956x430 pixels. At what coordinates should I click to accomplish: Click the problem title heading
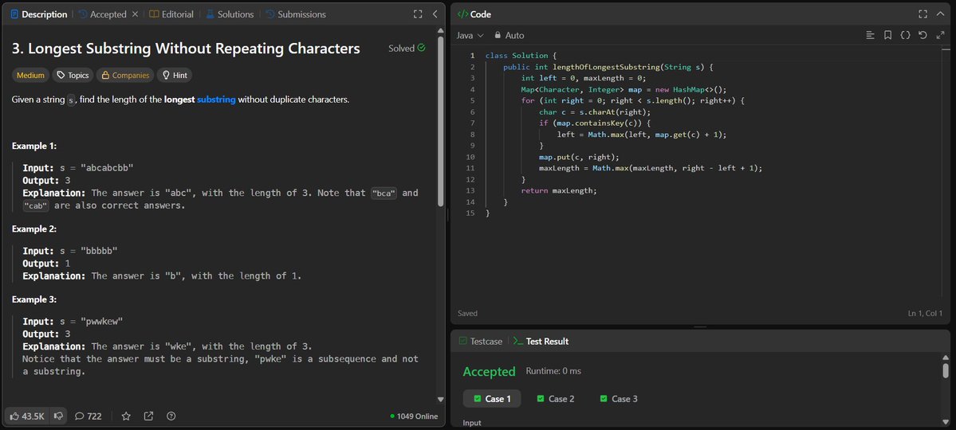click(186, 48)
